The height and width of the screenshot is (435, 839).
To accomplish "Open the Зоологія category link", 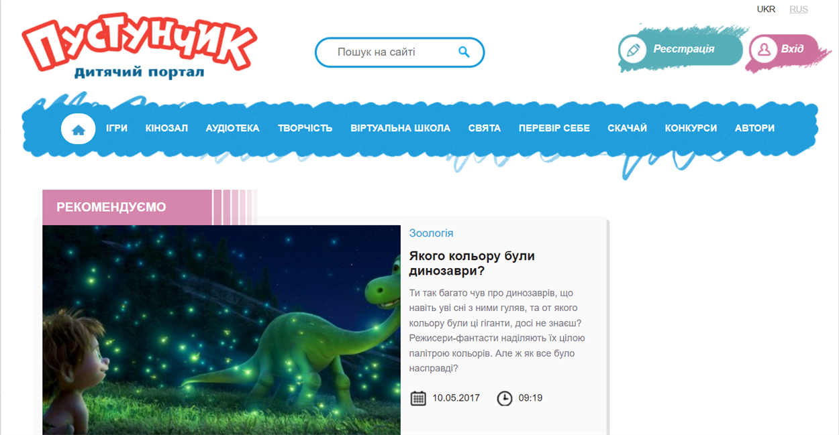I will point(432,233).
